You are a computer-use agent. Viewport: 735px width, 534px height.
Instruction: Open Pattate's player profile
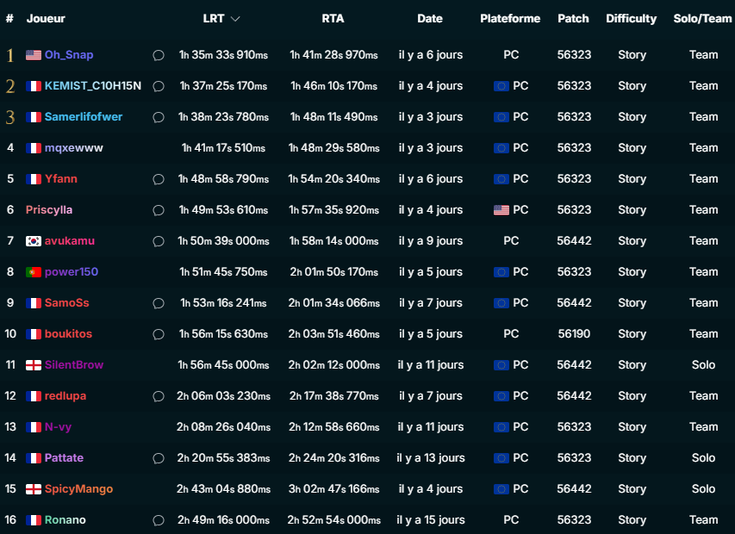(x=64, y=457)
